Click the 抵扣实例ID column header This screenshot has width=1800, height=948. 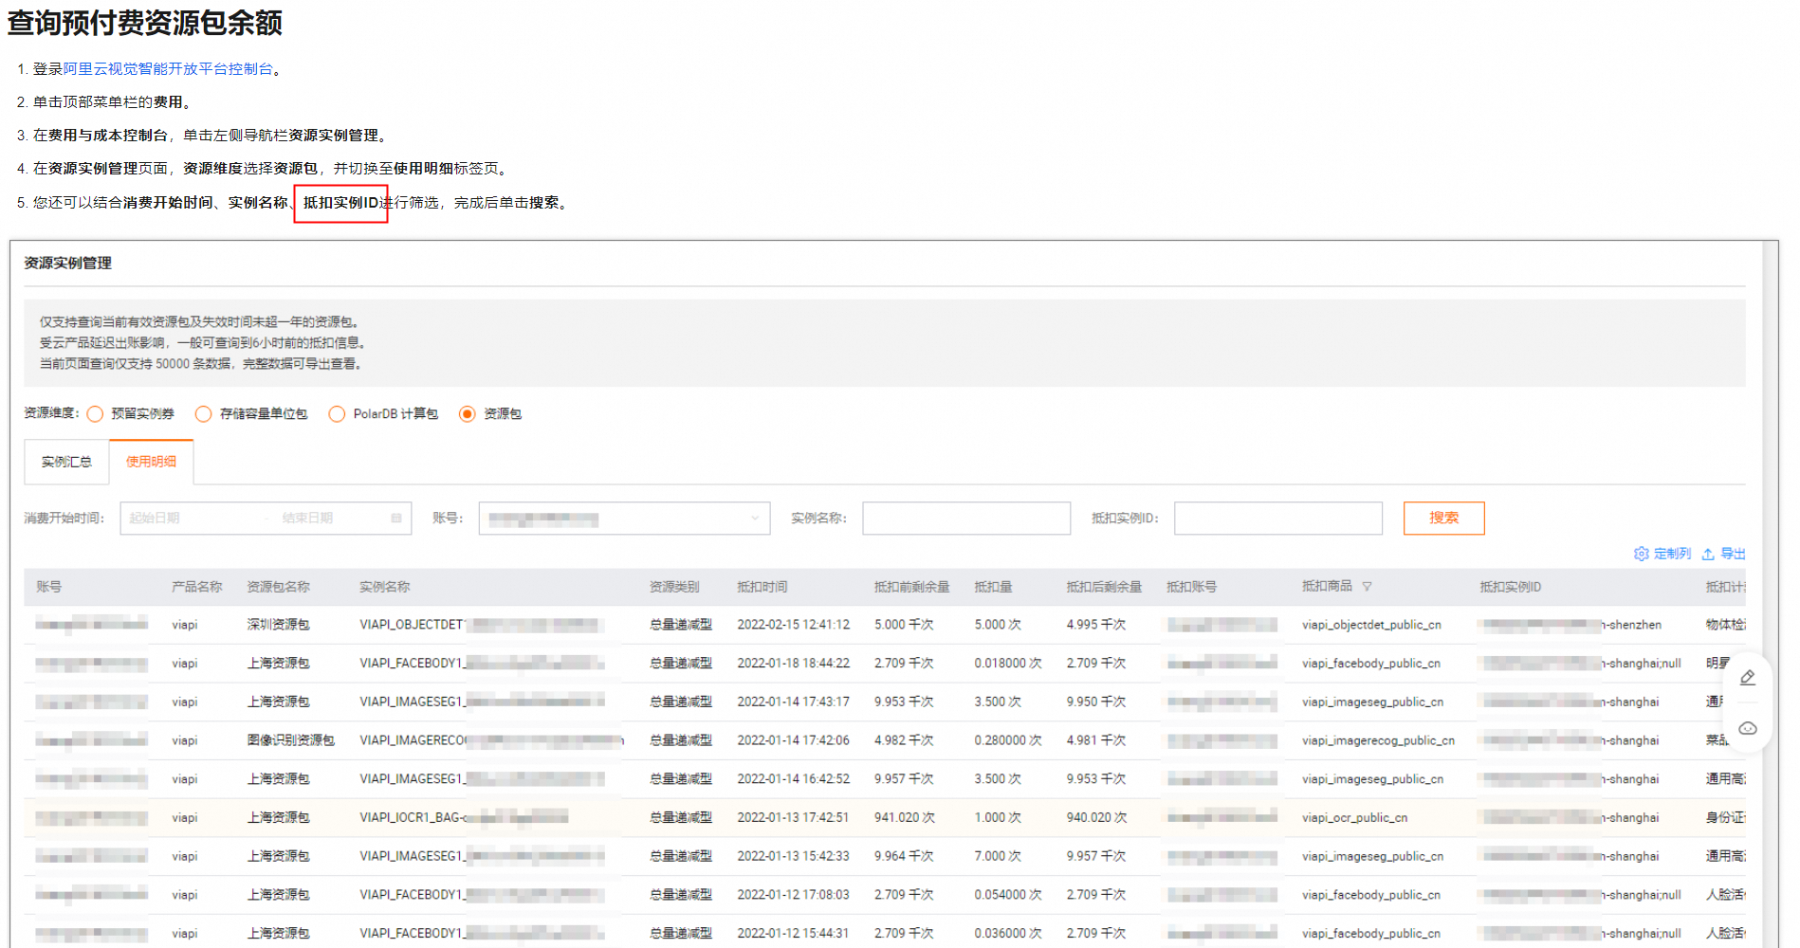pos(1511,587)
